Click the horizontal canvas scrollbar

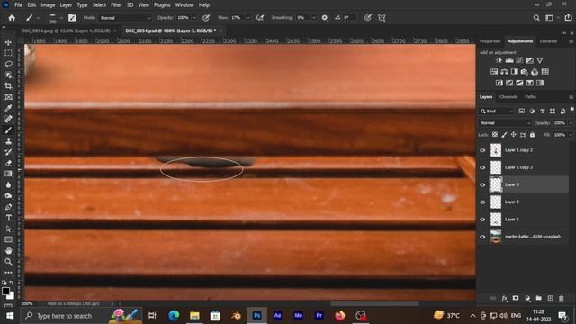pos(374,304)
